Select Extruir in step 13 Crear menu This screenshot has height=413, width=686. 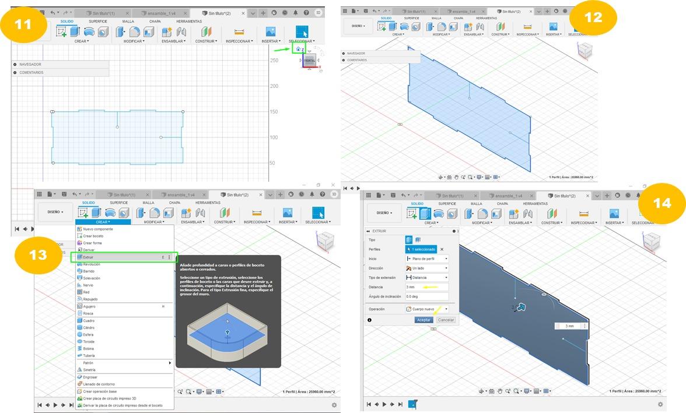124,257
